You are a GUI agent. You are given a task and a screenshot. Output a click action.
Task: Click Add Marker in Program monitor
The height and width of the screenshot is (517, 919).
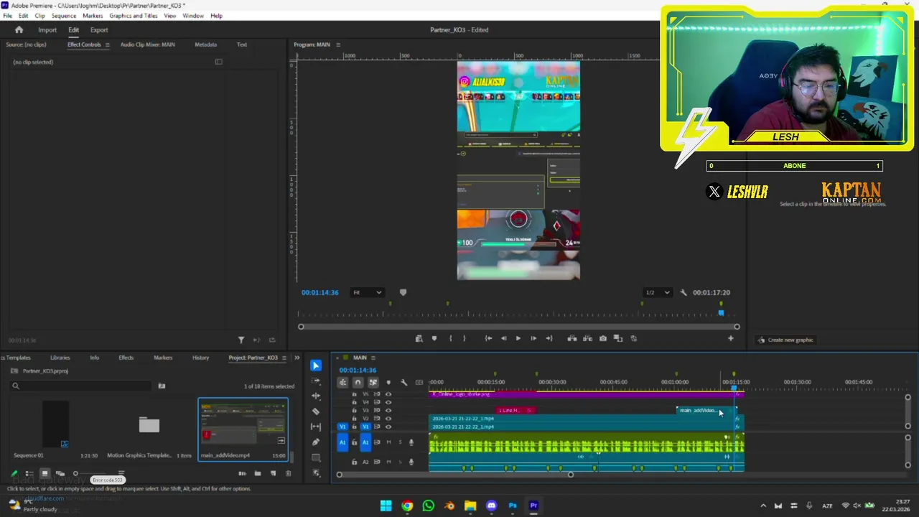point(434,338)
